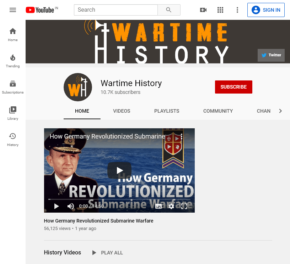290x264 pixels.
Task: Click PLAY ALL for History Videos
Action: point(107,253)
